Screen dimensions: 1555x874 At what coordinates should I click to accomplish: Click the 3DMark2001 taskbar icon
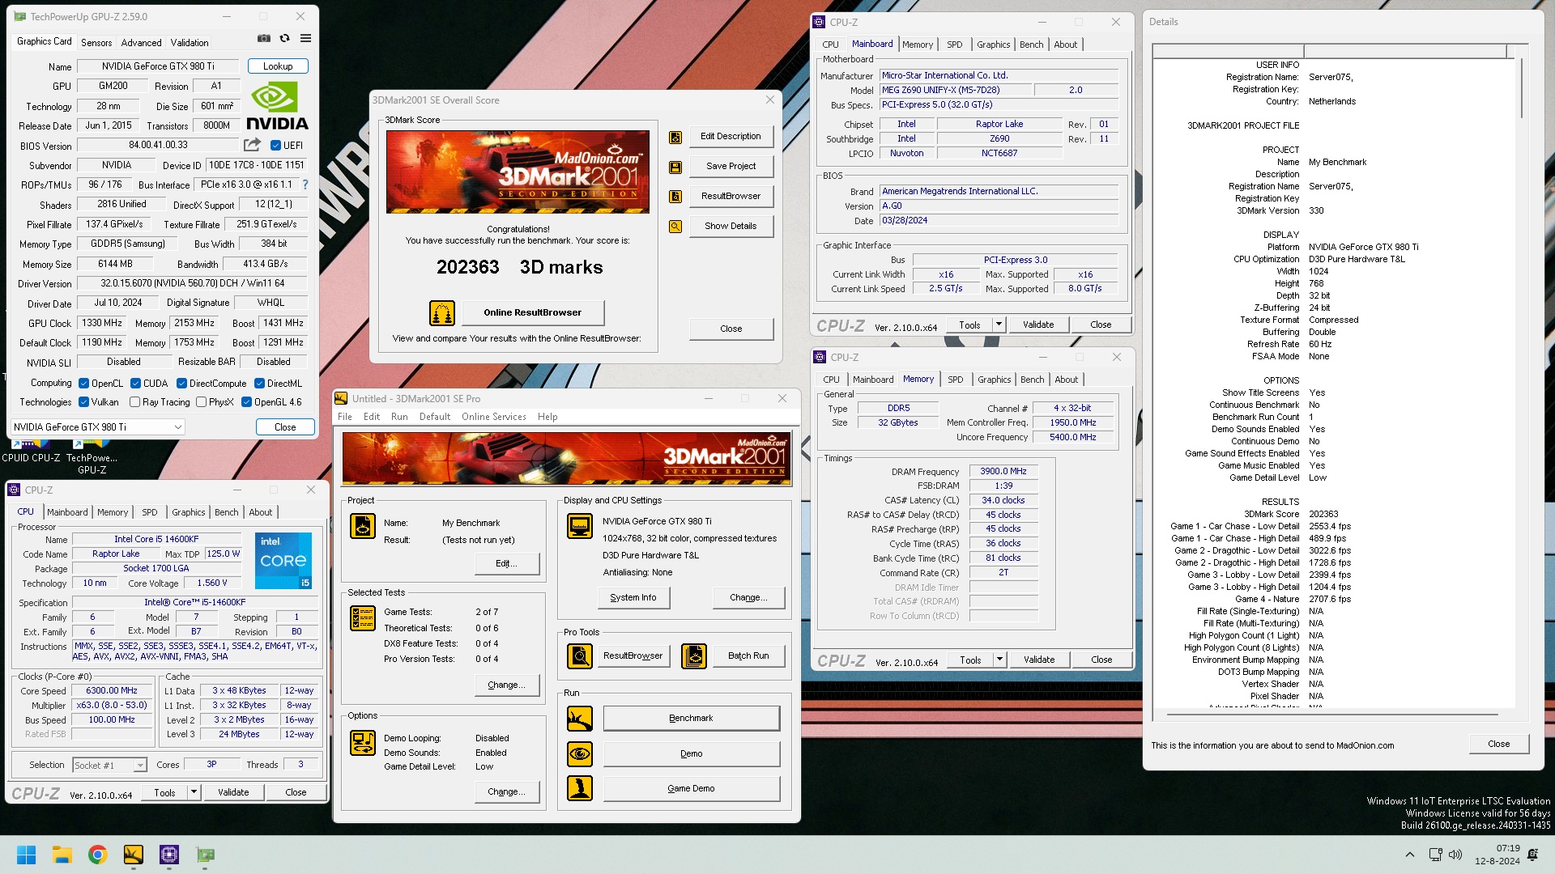134,855
